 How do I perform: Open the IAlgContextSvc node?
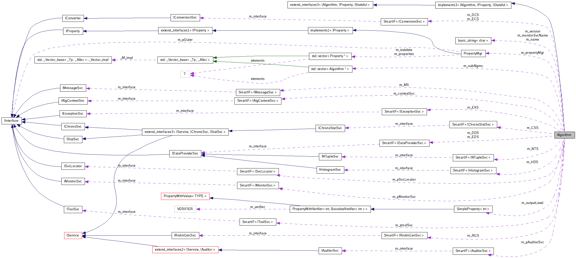coord(73,101)
